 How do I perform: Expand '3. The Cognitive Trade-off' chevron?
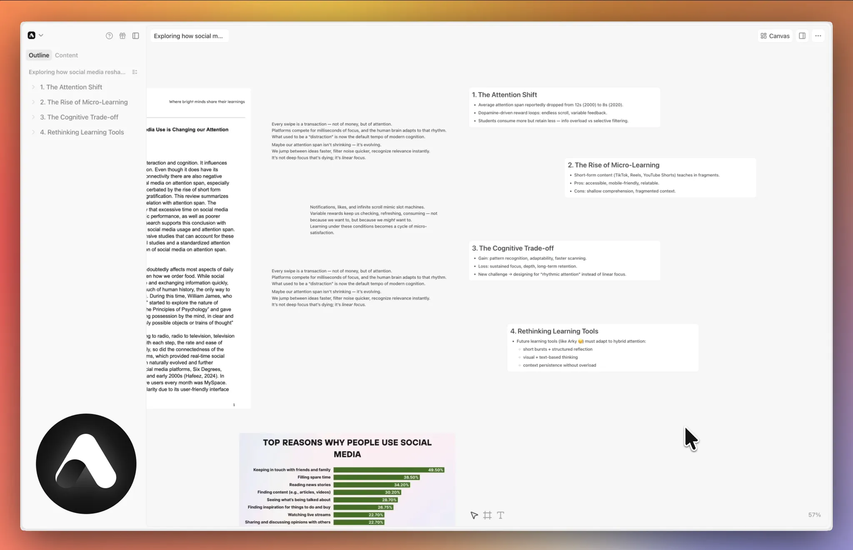pyautogui.click(x=33, y=117)
